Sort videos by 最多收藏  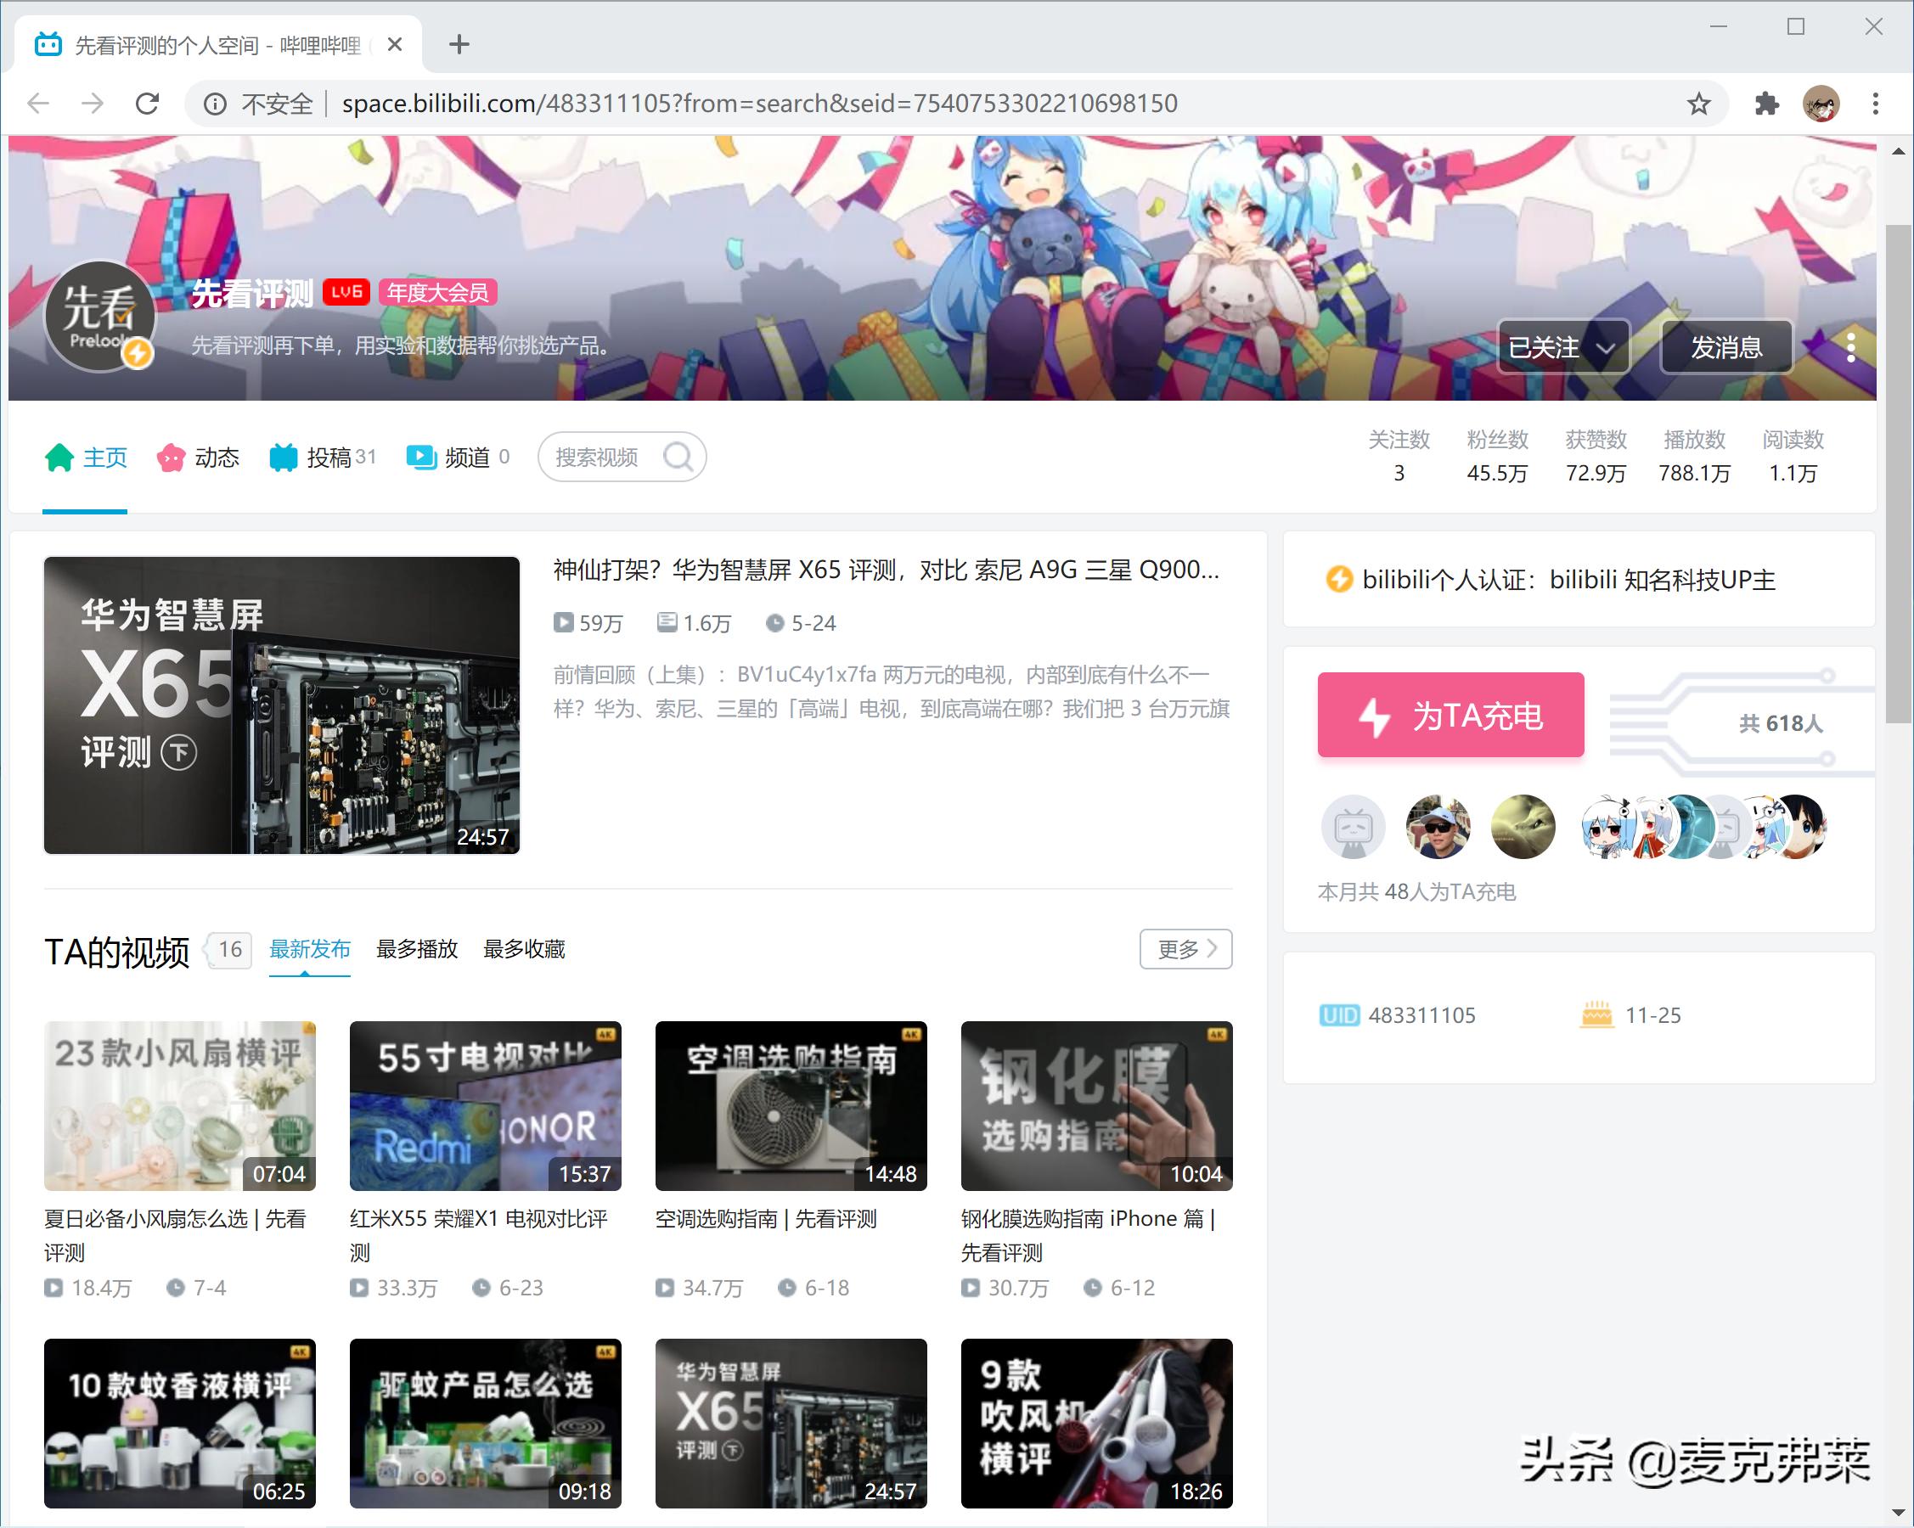pos(524,949)
